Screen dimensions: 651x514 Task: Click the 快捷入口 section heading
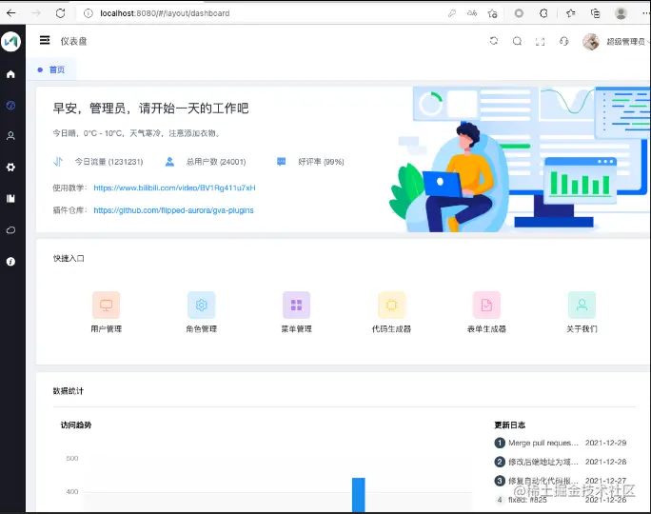69,258
